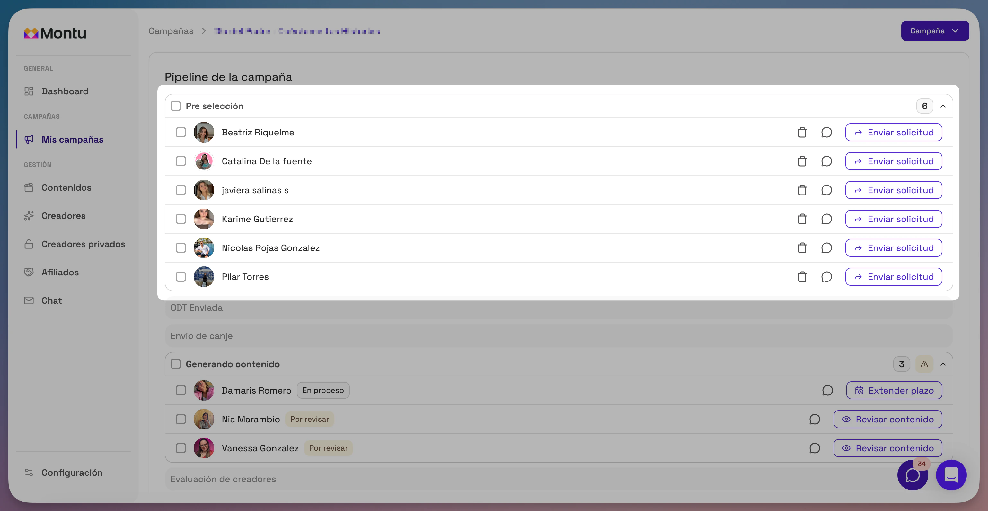988x511 pixels.
Task: Open Configuración in sidebar
Action: tap(64, 472)
